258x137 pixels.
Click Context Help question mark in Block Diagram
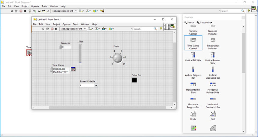(249, 11)
